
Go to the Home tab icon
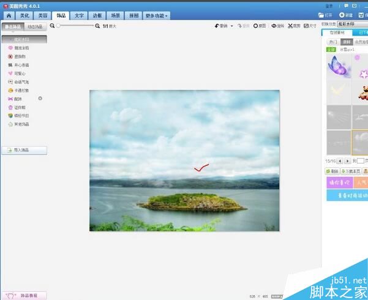click(x=9, y=16)
